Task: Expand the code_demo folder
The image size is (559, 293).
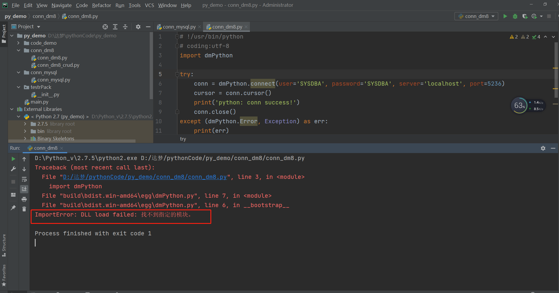Action: tap(19, 43)
